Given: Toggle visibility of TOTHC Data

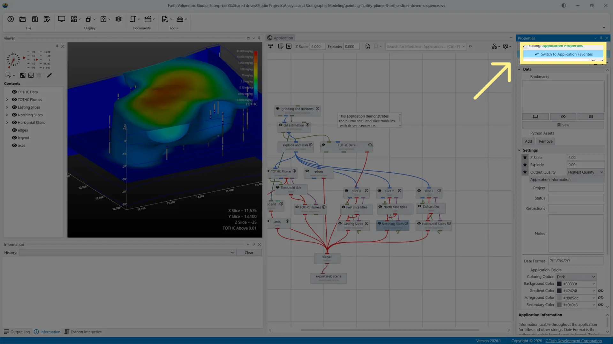Looking at the screenshot, I should (x=14, y=92).
